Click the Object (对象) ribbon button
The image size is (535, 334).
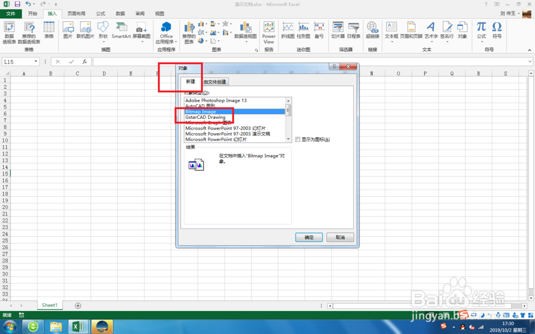pyautogui.click(x=462, y=30)
